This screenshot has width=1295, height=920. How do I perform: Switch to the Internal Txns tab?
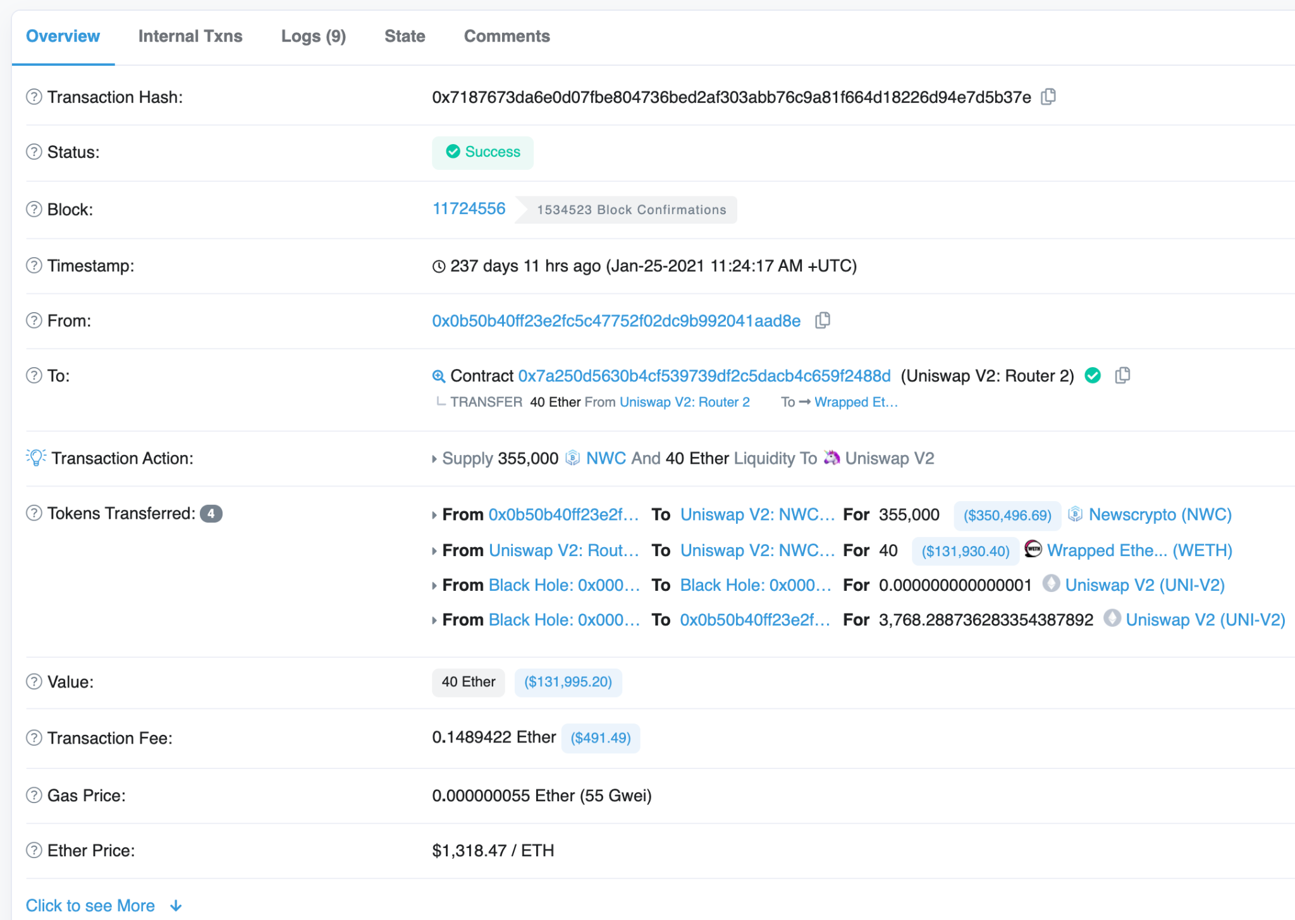(190, 36)
